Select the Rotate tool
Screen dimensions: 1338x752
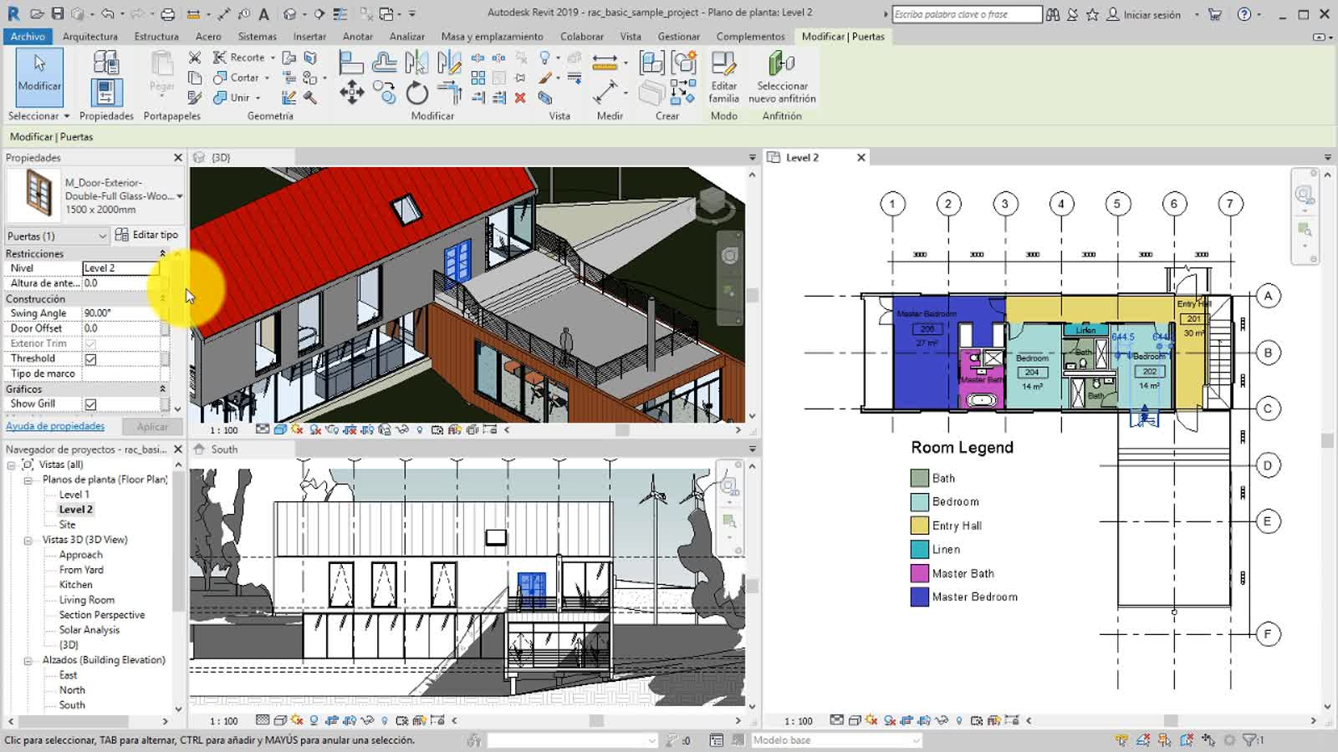coord(417,94)
